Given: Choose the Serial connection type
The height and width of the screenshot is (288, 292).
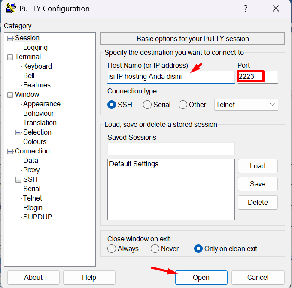Looking at the screenshot, I should pos(147,105).
